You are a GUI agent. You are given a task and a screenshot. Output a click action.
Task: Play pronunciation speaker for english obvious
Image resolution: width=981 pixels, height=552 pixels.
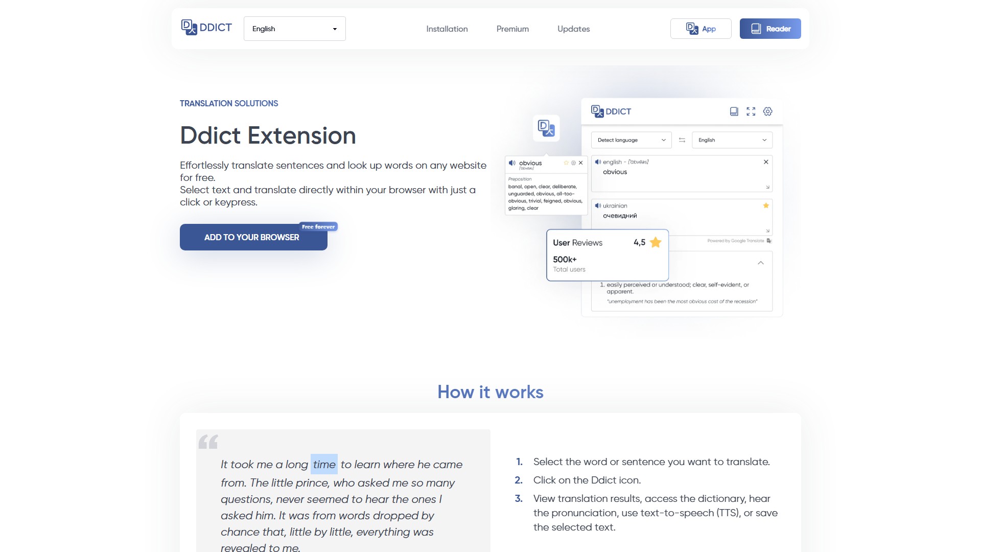[x=598, y=162]
